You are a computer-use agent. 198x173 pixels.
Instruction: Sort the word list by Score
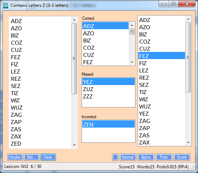pos(182,157)
